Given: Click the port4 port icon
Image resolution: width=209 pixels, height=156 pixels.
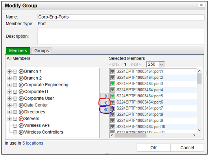Looking at the screenshot, I should (113, 90).
